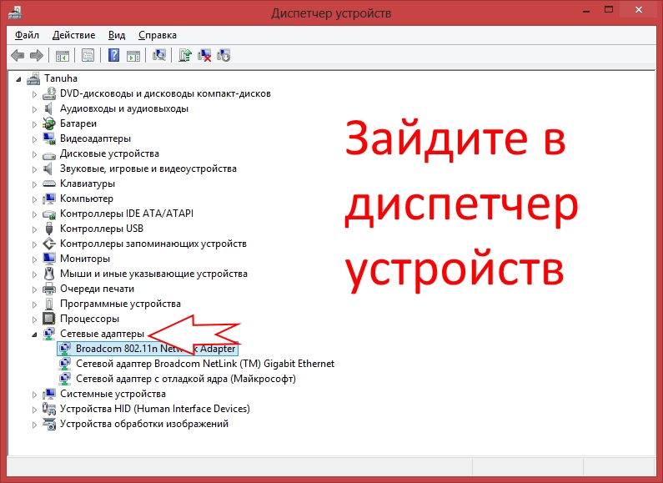This screenshot has width=663, height=483.
Task: Scan for hardware changes toolbar icon
Action: [159, 55]
